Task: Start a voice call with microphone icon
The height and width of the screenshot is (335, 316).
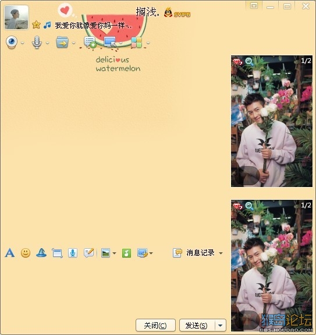Action: [x=37, y=42]
